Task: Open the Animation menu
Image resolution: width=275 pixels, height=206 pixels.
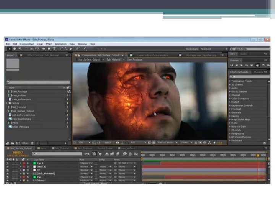Action: click(x=61, y=44)
